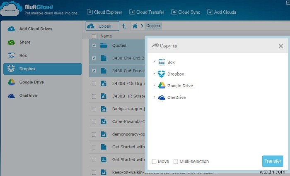The height and width of the screenshot is (176, 290).
Task: Click the home icon in breadcrumb
Action: click(135, 26)
